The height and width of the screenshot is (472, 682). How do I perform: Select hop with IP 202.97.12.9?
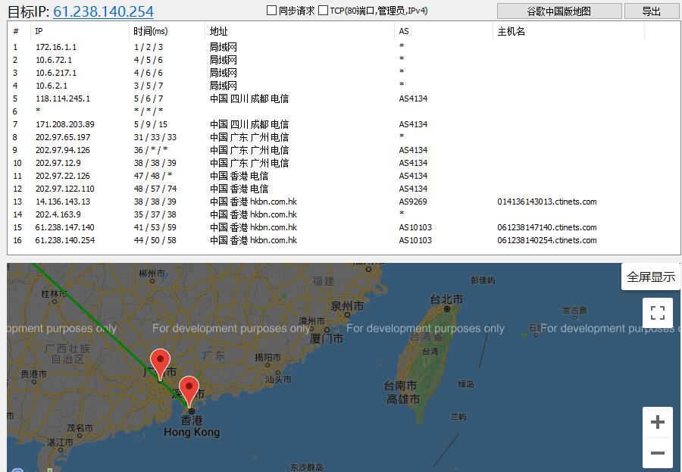pos(343,163)
